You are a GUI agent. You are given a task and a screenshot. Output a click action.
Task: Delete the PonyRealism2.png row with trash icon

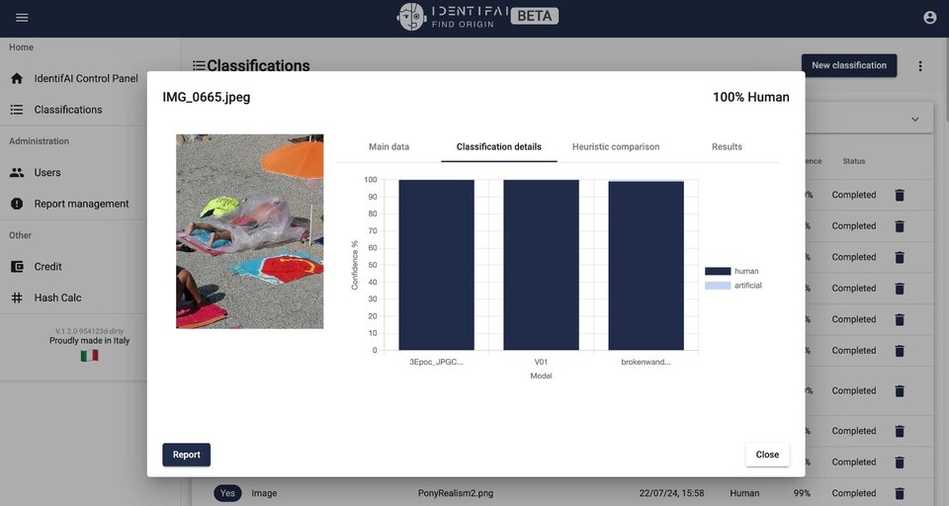coord(900,493)
